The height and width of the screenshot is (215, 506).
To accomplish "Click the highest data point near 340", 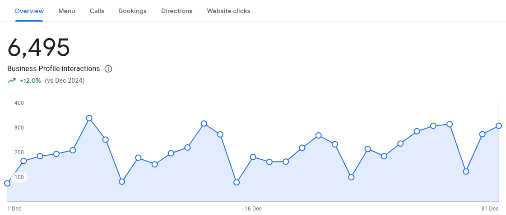I will coord(89,118).
